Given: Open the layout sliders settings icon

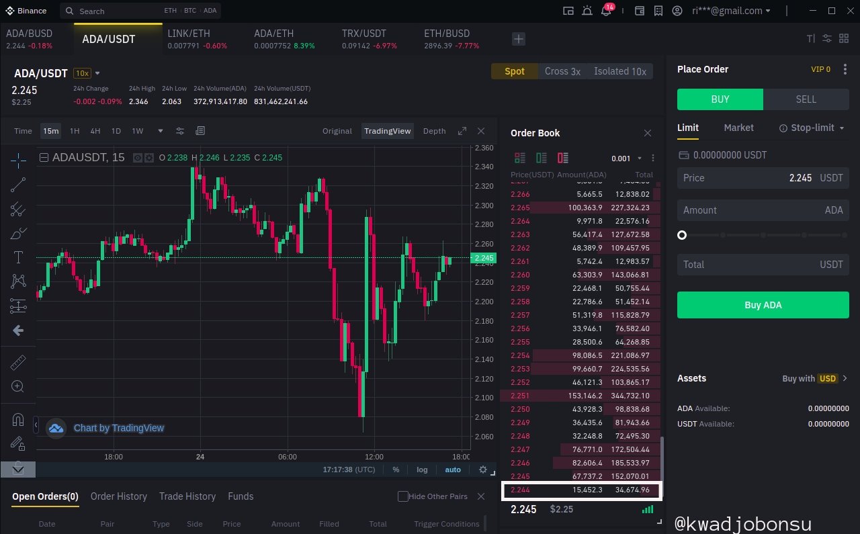Looking at the screenshot, I should click(x=827, y=39).
